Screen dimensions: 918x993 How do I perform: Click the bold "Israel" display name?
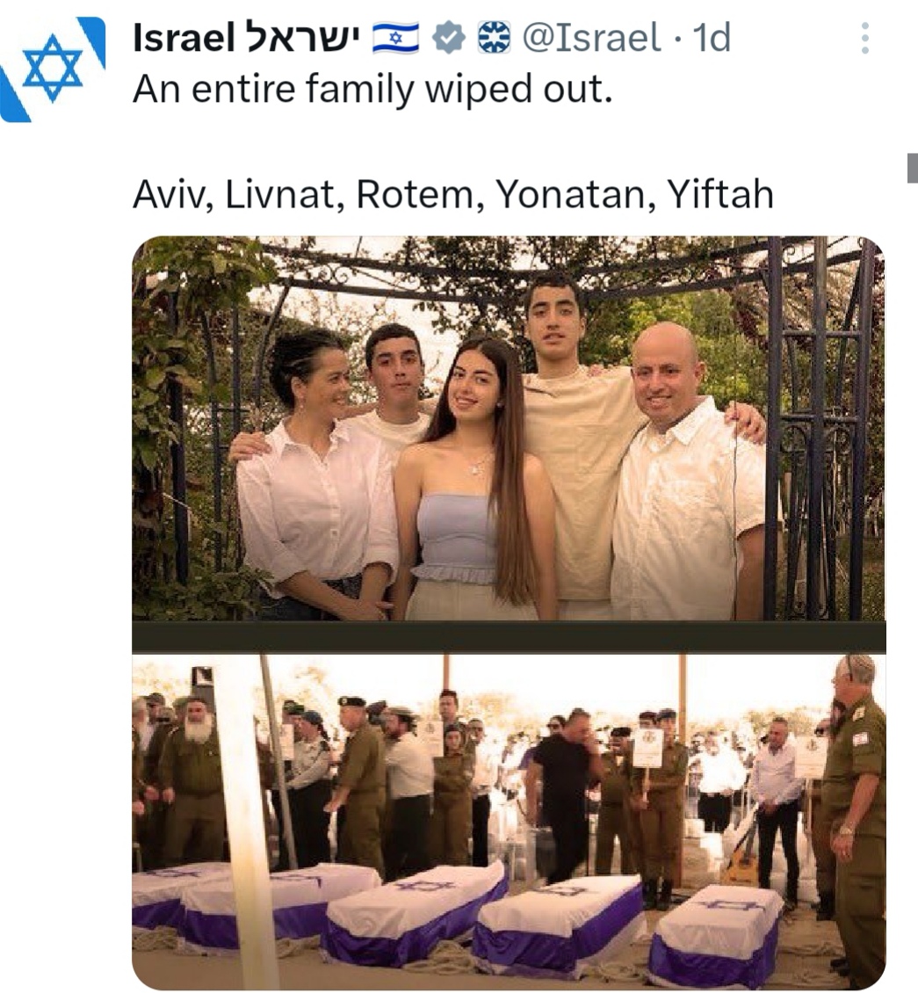click(x=184, y=38)
